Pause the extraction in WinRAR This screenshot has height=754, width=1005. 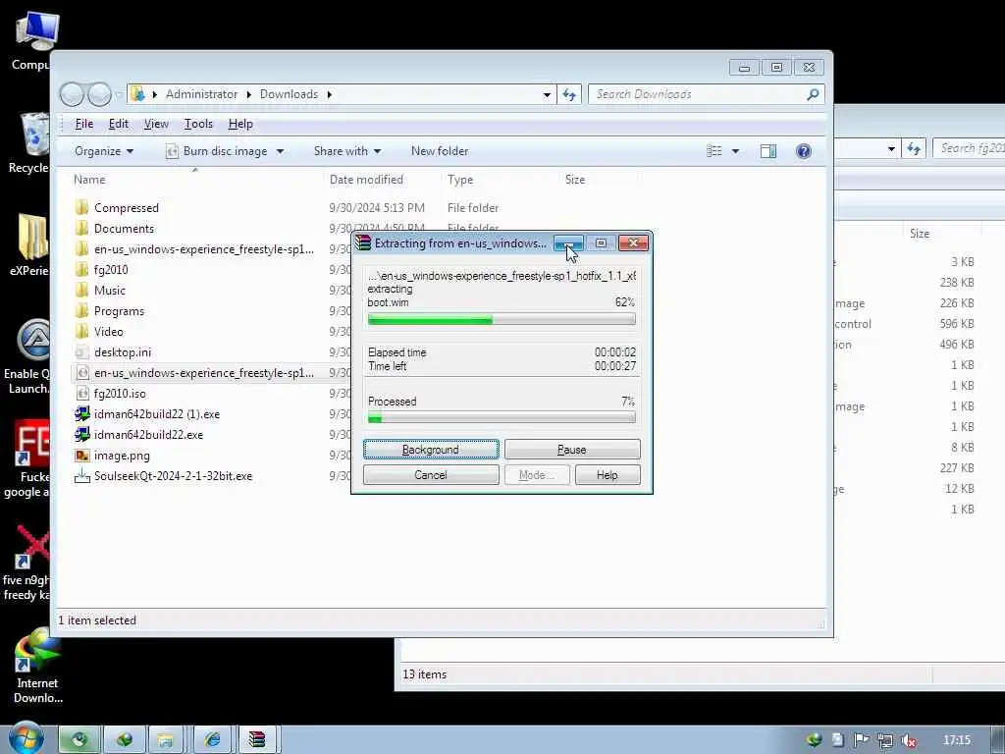[x=572, y=450]
